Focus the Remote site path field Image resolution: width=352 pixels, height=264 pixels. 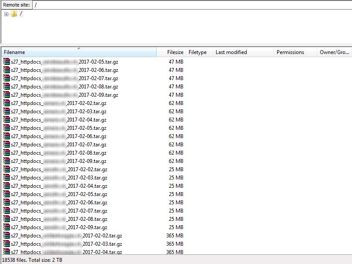tap(192, 5)
